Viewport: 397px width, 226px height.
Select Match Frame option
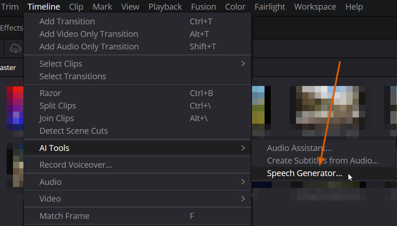64,216
